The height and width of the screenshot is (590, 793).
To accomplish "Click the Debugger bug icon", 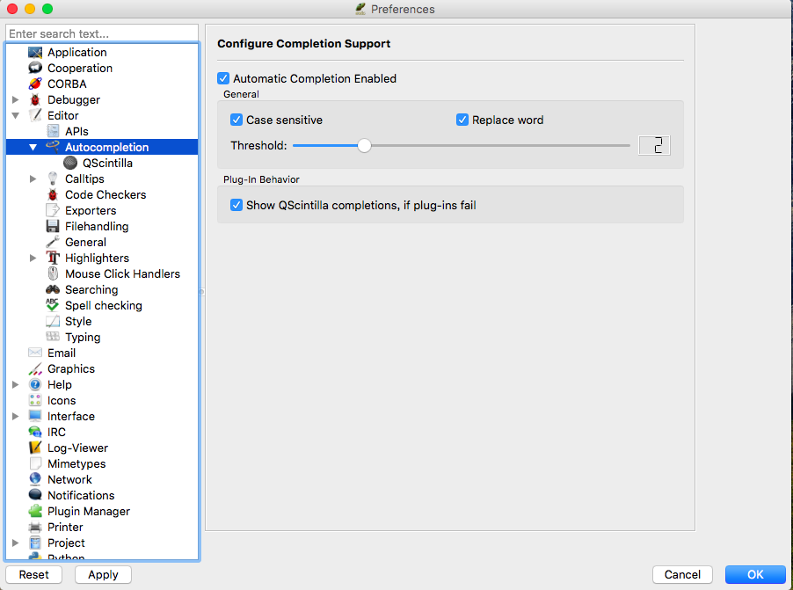I will (35, 100).
